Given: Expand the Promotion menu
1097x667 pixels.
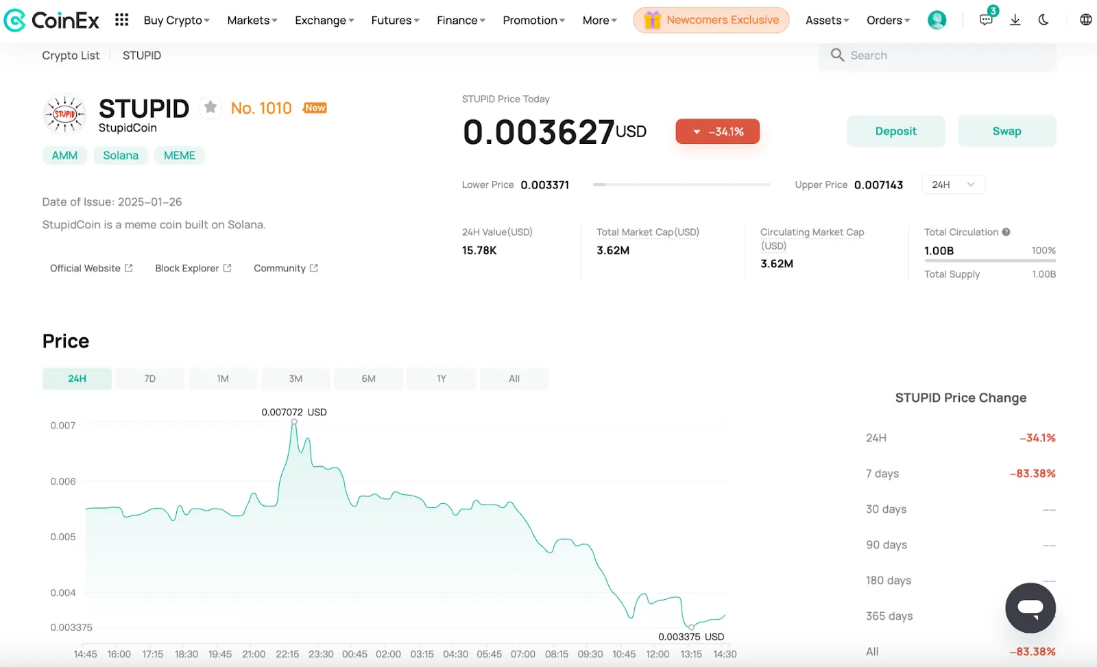Looking at the screenshot, I should point(533,21).
